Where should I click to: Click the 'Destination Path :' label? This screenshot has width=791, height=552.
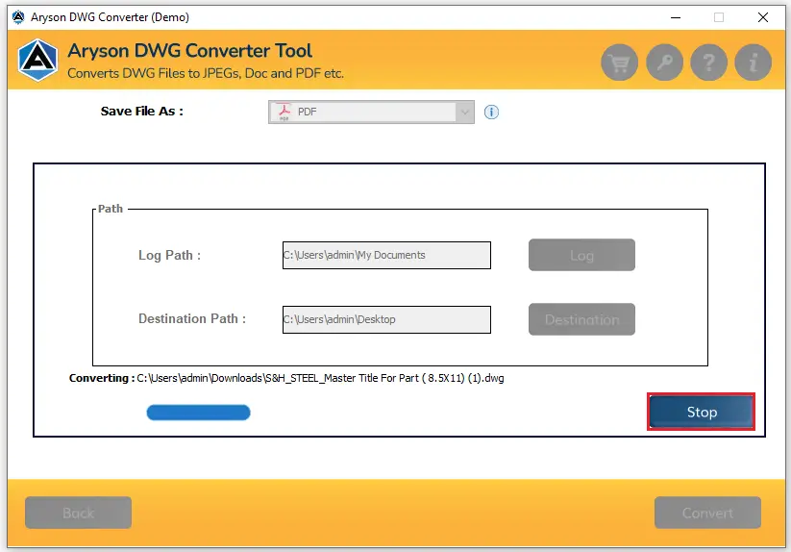[x=192, y=319]
